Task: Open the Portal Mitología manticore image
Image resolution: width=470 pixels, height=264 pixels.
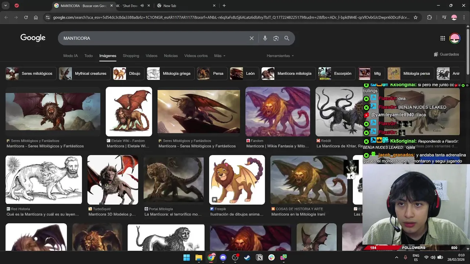Action: pos(174,180)
